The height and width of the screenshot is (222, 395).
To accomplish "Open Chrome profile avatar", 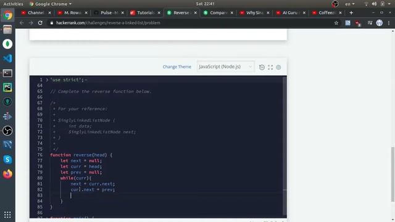I will (380, 23).
